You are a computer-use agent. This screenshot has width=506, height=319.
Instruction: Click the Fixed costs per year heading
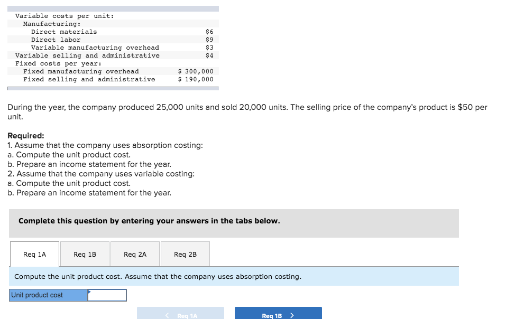point(48,63)
